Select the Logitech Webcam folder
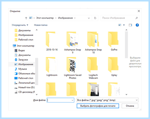The height and width of the screenshot is (119, 150). [x=93, y=68]
